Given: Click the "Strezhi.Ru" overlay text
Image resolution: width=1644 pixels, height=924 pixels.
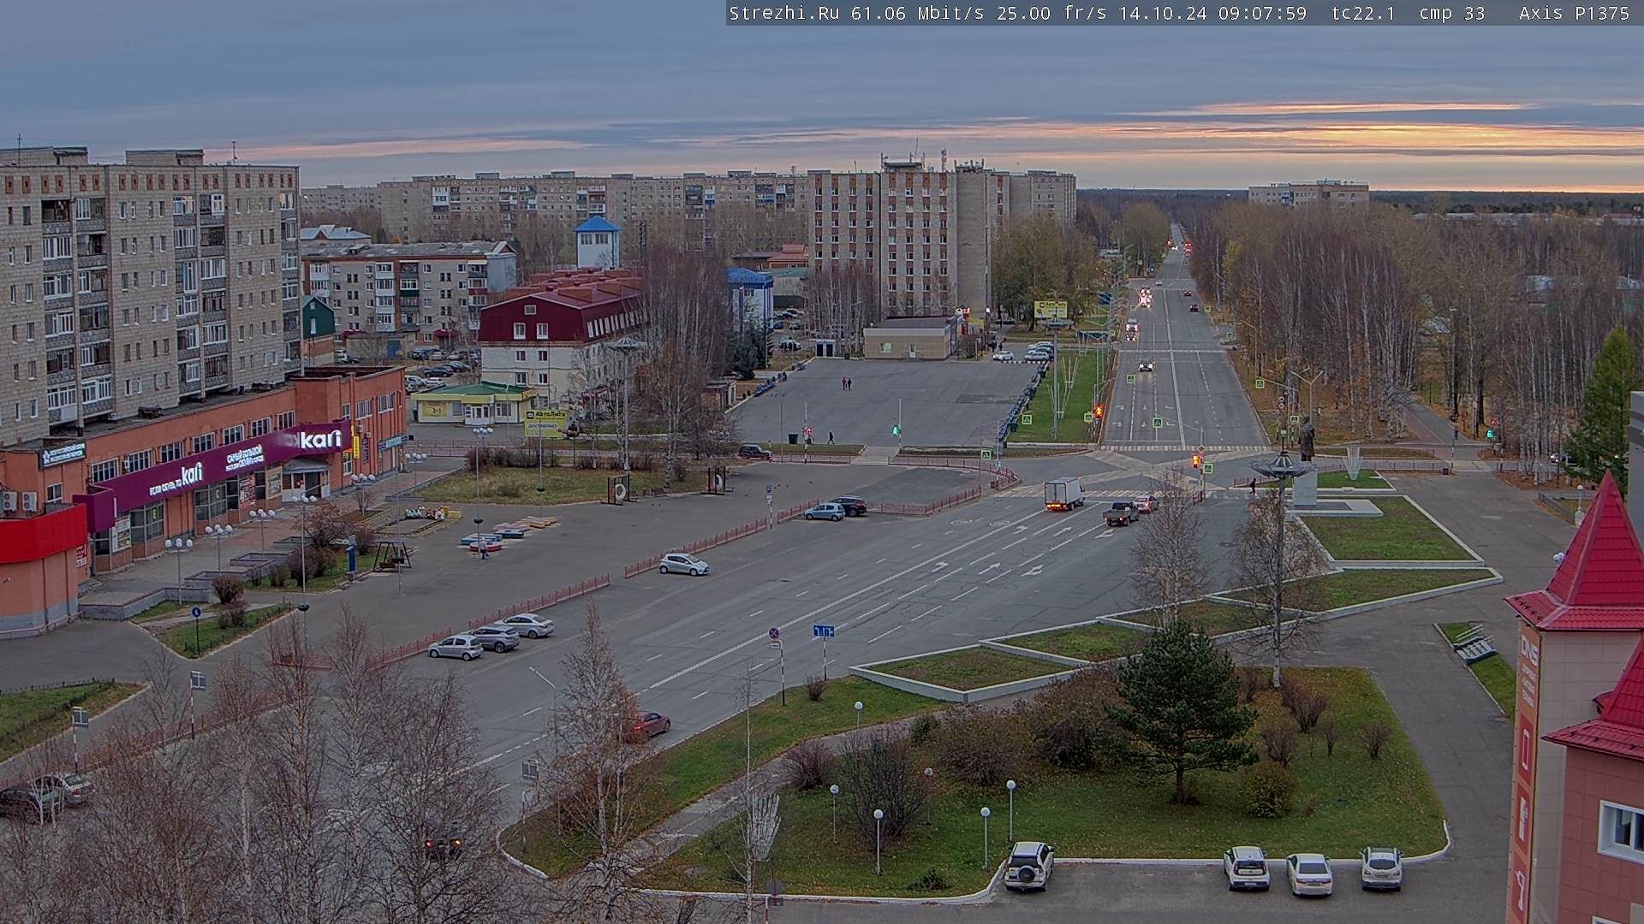Looking at the screenshot, I should (x=784, y=13).
